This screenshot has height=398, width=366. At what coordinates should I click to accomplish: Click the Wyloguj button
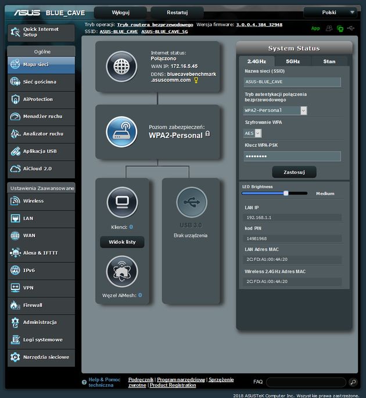[120, 12]
